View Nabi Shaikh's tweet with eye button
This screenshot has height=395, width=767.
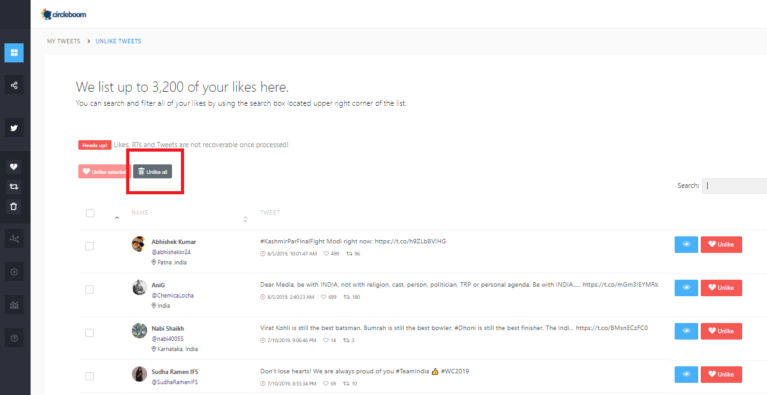pyautogui.click(x=686, y=331)
